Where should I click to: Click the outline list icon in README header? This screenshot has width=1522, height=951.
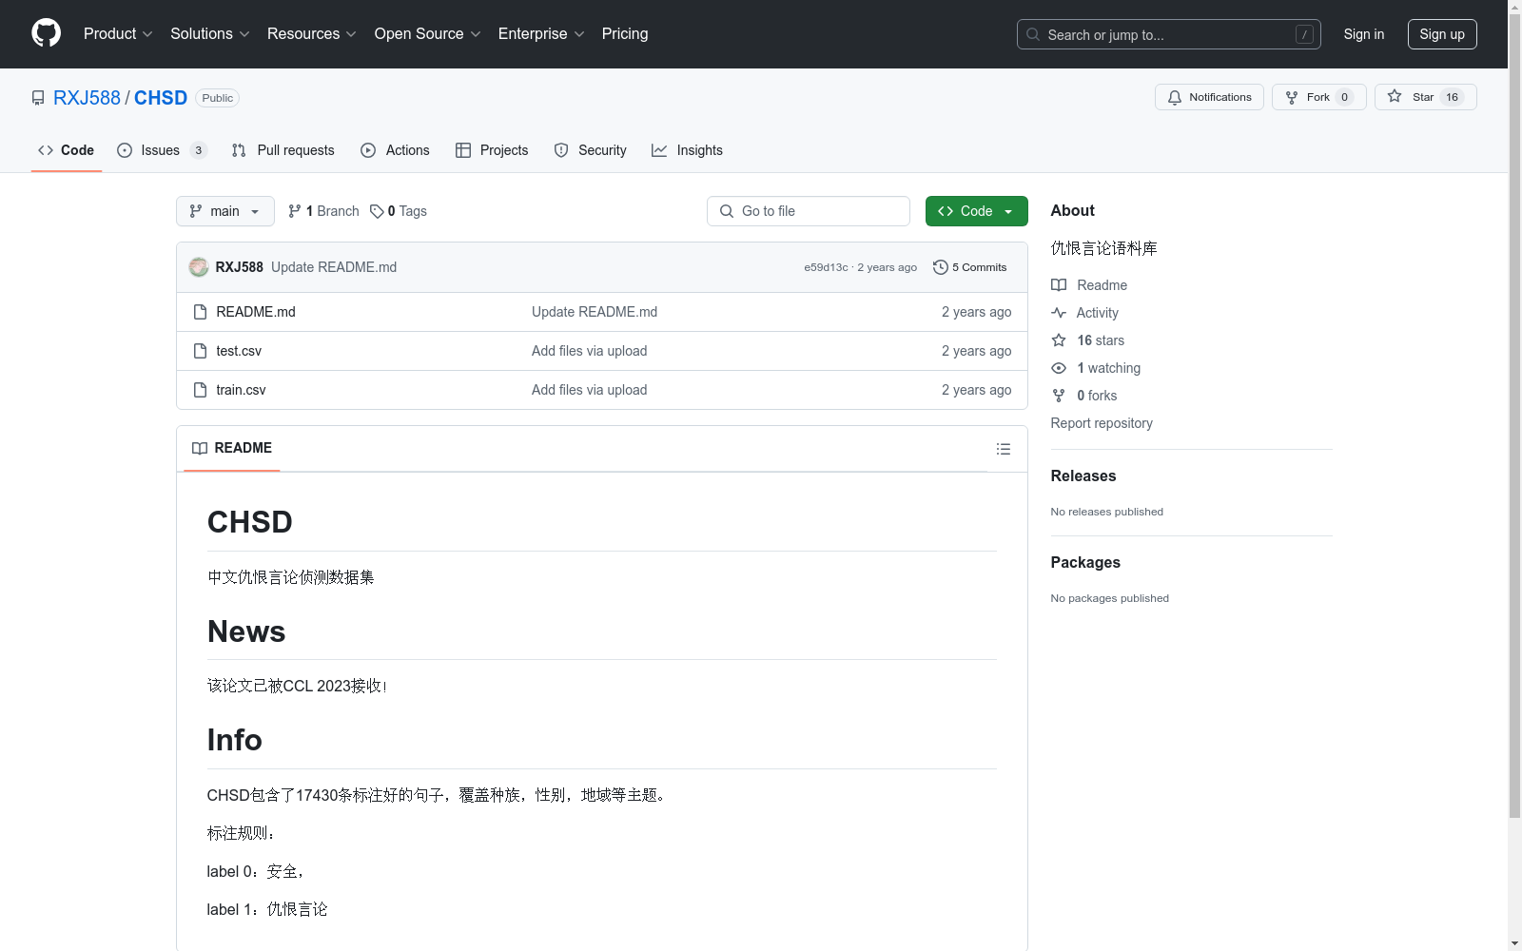pyautogui.click(x=1003, y=448)
